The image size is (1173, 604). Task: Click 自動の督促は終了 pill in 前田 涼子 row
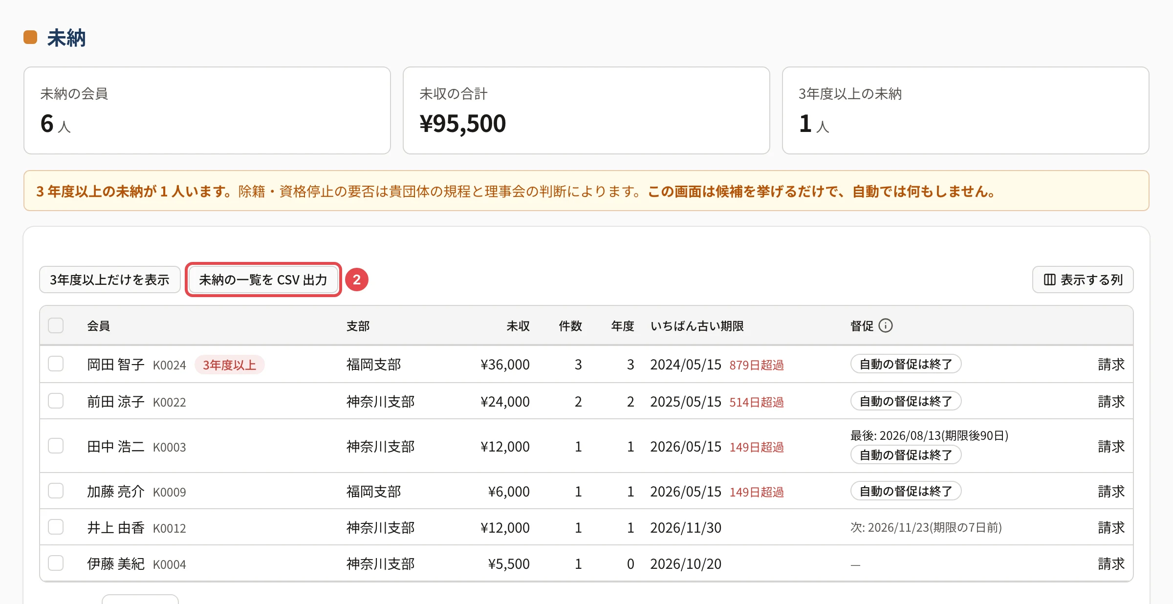(906, 401)
